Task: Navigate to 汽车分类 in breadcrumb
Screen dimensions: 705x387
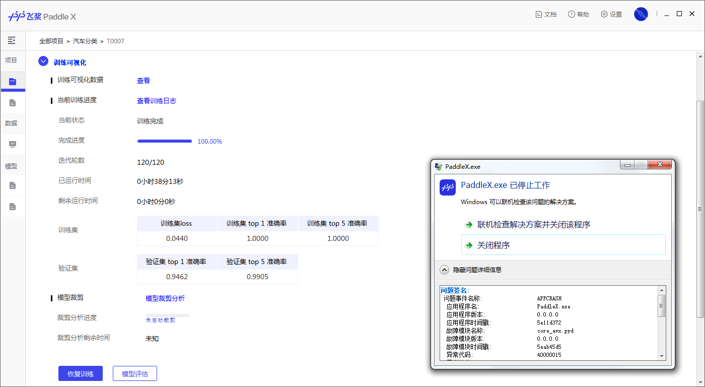Action: [85, 41]
